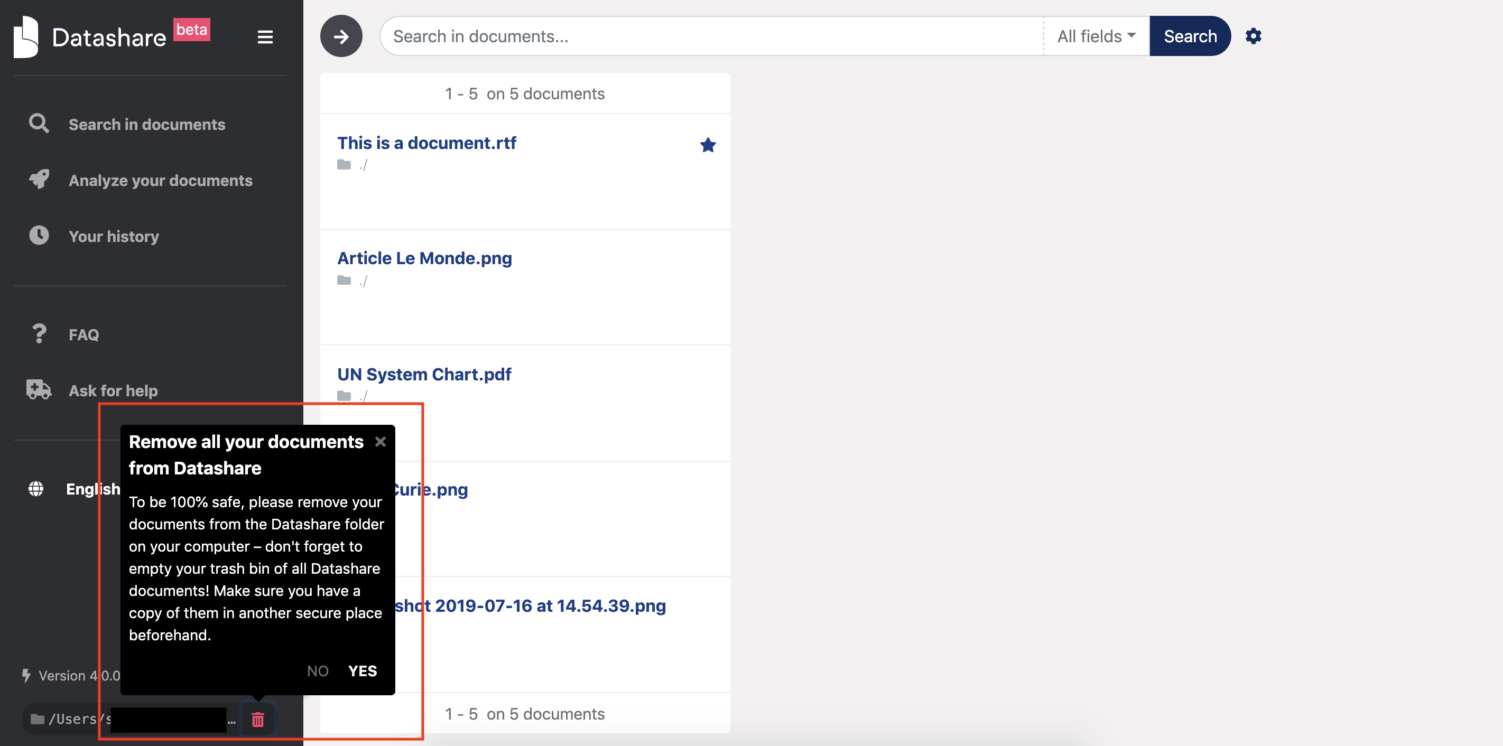
Task: Open the Curie.png document
Action: [432, 489]
